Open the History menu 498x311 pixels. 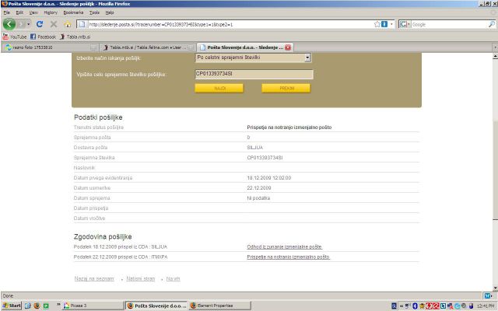coord(51,12)
